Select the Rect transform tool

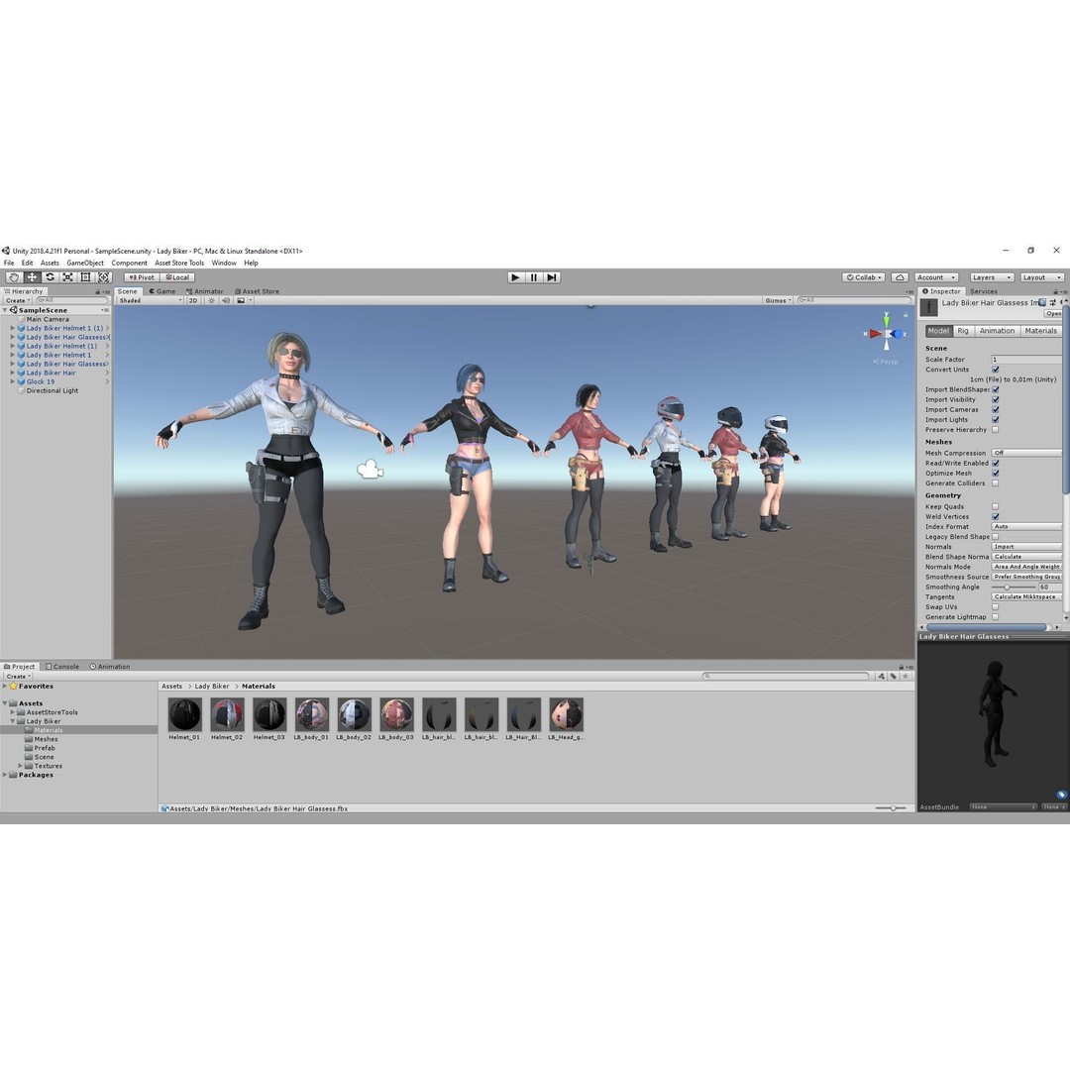[x=85, y=277]
